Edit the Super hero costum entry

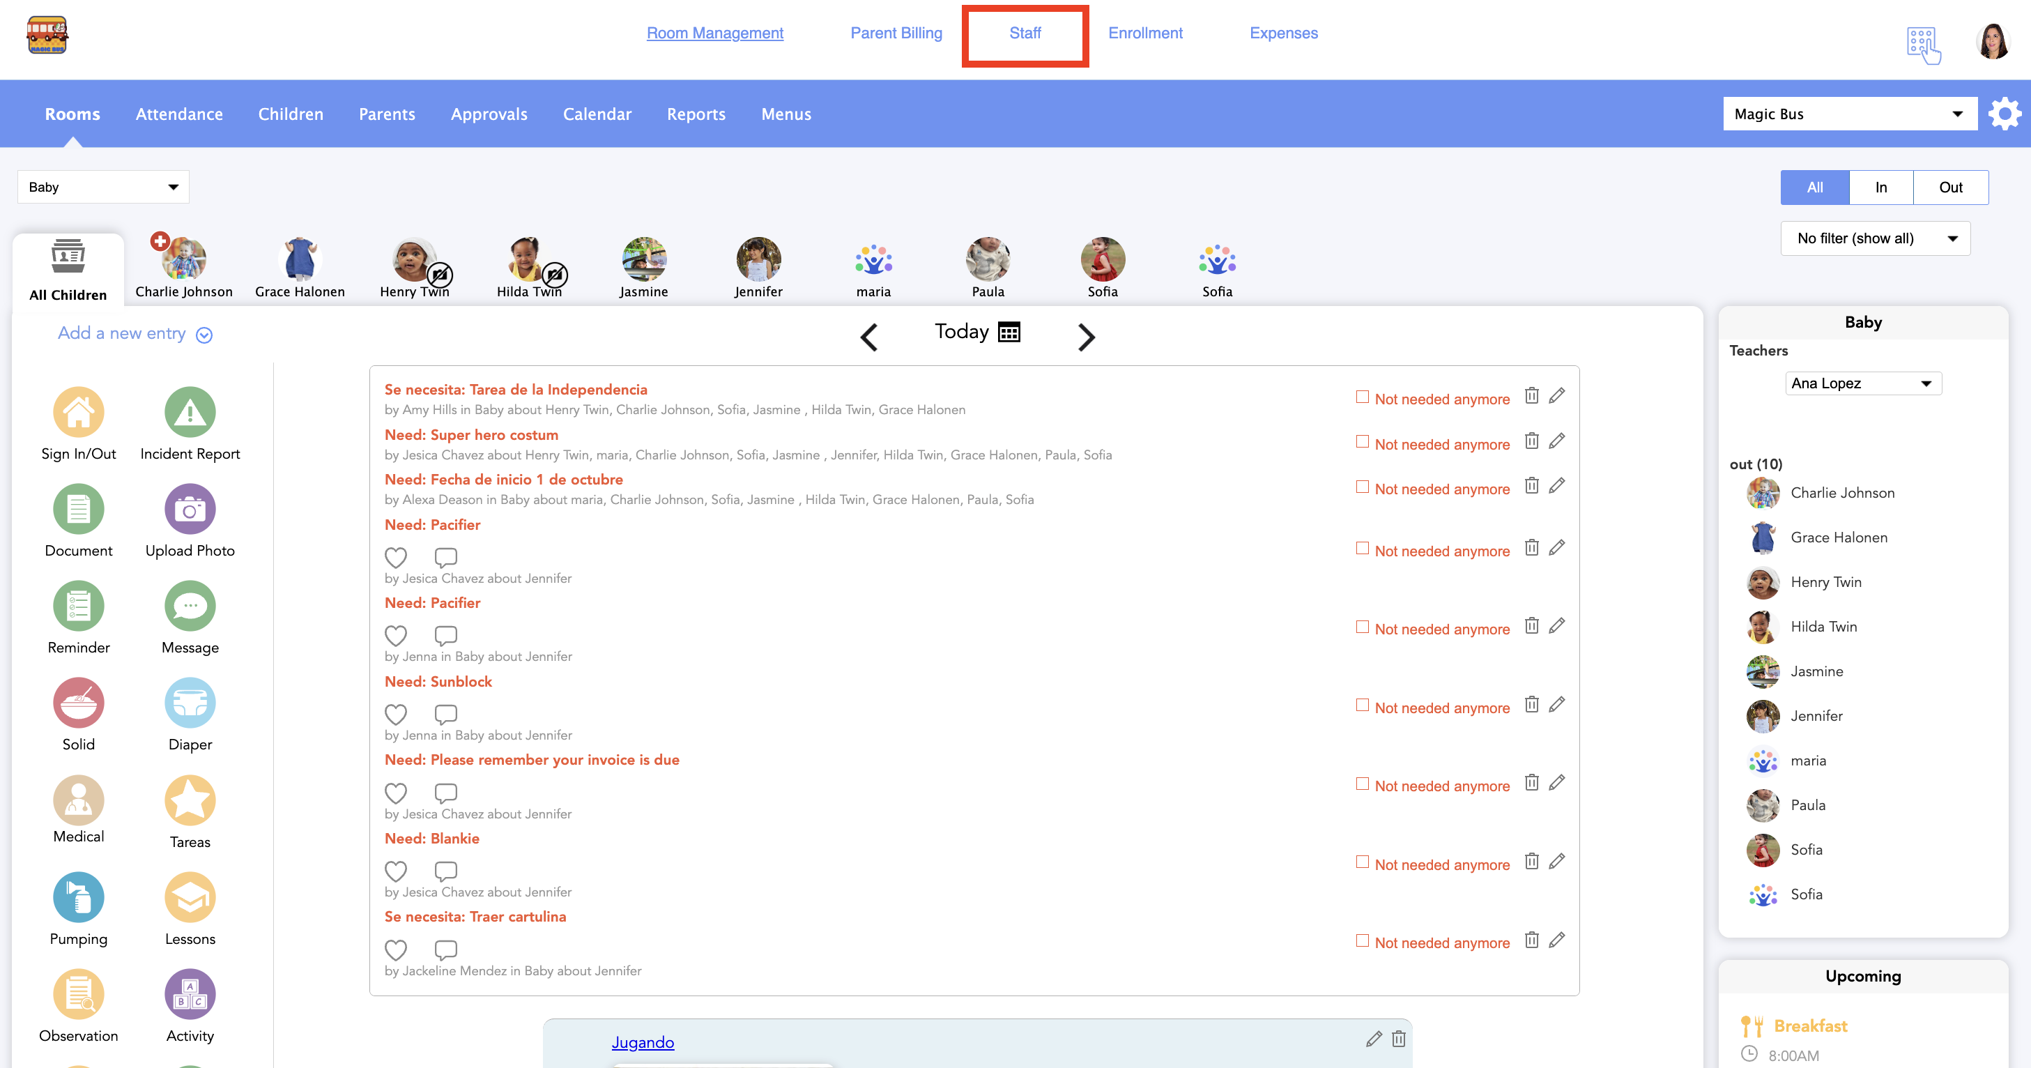[x=1556, y=441]
